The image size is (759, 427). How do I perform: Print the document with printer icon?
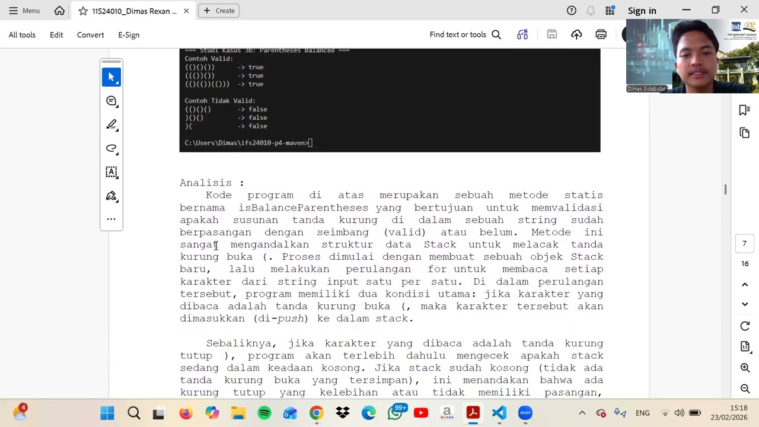tap(601, 35)
